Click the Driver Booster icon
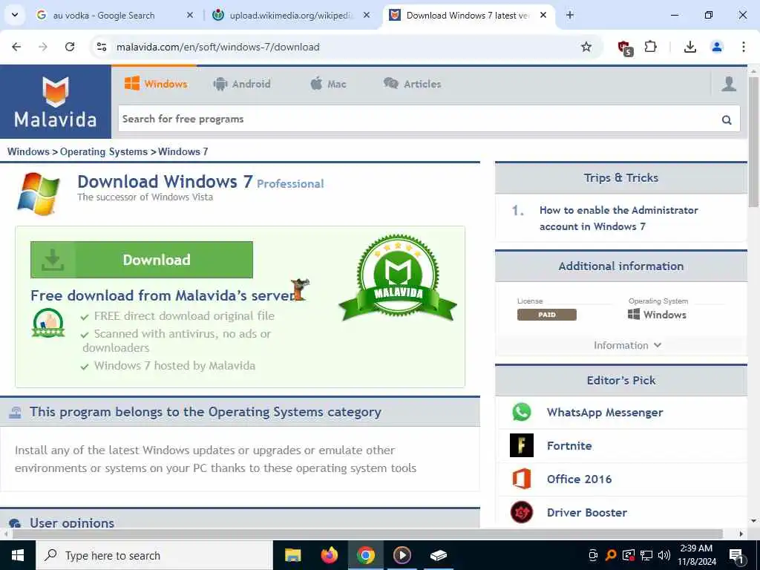Viewport: 760px width, 570px height. pos(522,512)
